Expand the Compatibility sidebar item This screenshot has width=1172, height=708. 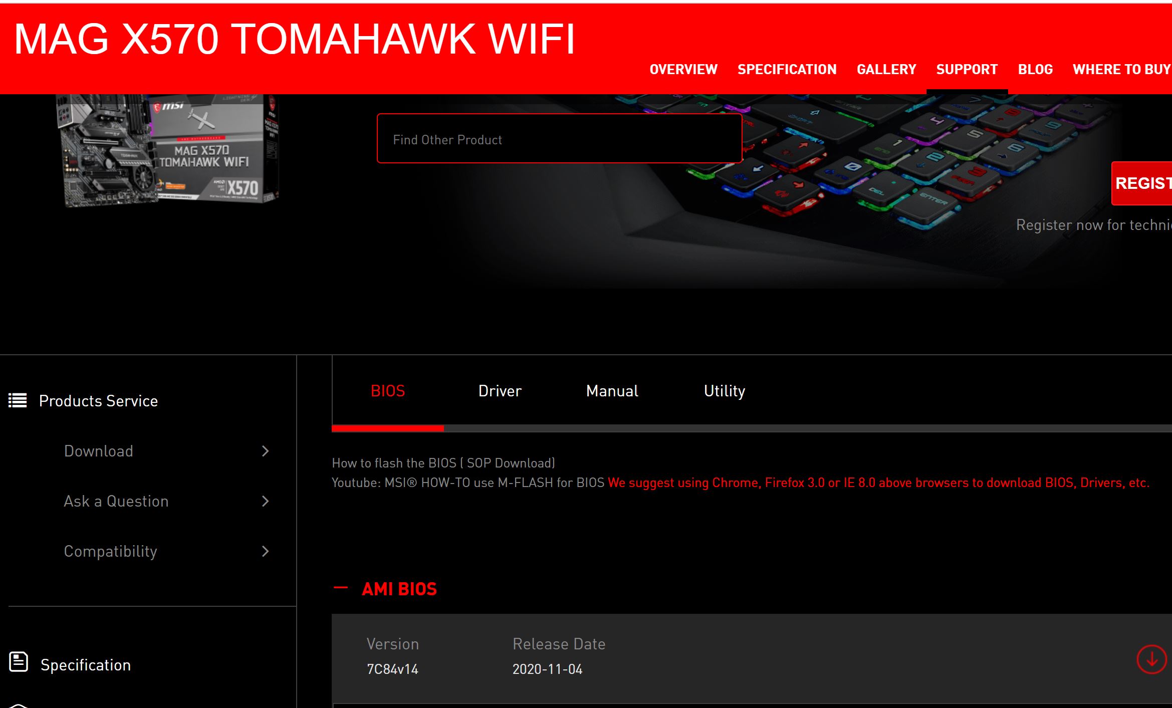click(167, 551)
